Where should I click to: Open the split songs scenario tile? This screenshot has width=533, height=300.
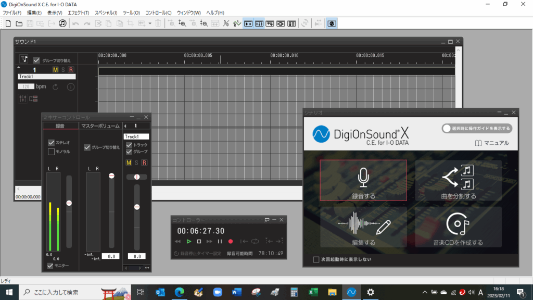tap(458, 180)
